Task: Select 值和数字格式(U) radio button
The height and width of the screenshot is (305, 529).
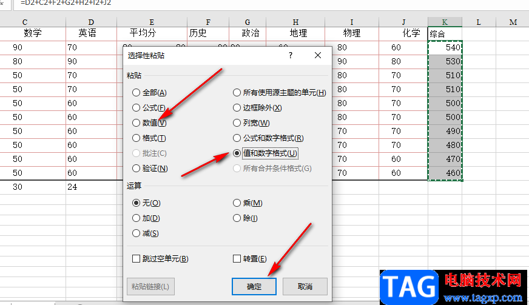Action: point(266,153)
